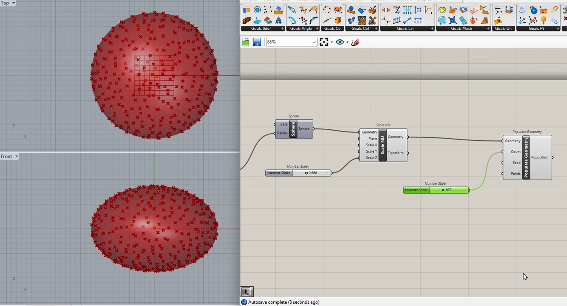Open the Front viewport dropdown arrow
567x306 pixels.
(x=17, y=156)
